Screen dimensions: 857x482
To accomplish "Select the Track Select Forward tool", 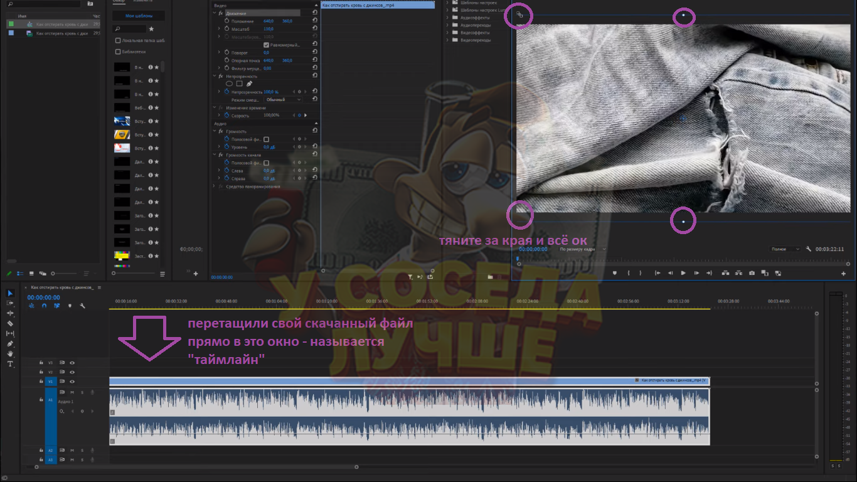I will [x=10, y=303].
